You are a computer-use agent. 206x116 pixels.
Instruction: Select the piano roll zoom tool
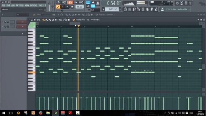pyautogui.click(x=66, y=20)
